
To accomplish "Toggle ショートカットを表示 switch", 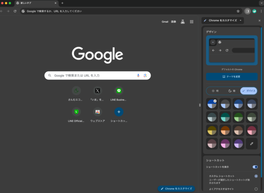I will [255, 167].
